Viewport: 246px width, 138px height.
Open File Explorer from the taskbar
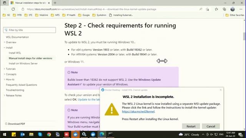[x=31, y=135]
